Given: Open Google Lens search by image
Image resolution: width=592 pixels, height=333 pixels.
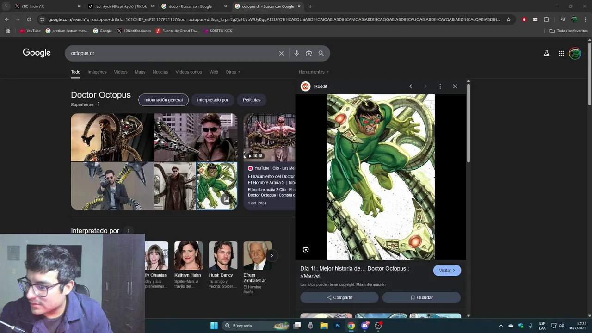Looking at the screenshot, I should (309, 53).
